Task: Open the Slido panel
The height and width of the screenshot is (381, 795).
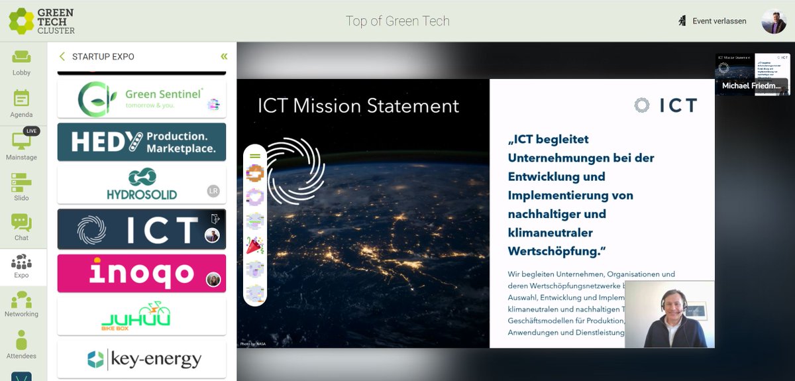Action: [x=21, y=187]
